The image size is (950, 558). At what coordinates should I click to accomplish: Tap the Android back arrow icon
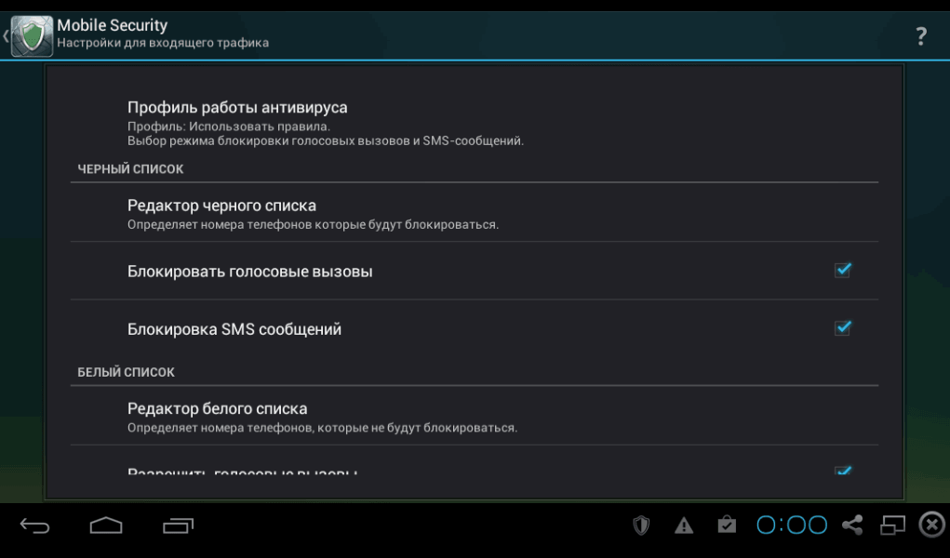pos(34,525)
